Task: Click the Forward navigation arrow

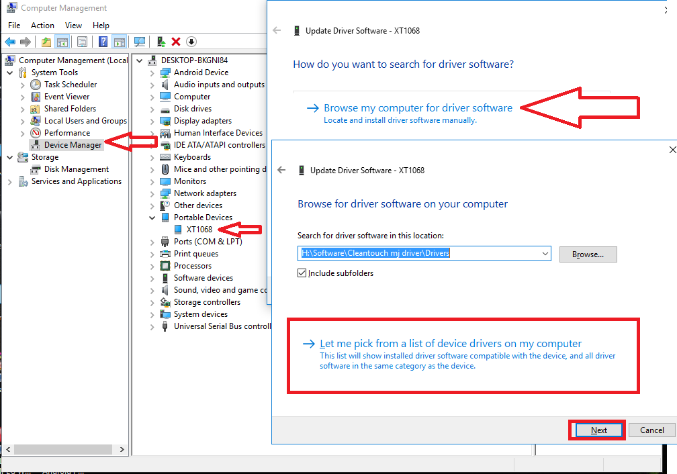Action: pos(24,41)
